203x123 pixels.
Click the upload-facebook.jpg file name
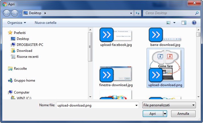click(116, 45)
